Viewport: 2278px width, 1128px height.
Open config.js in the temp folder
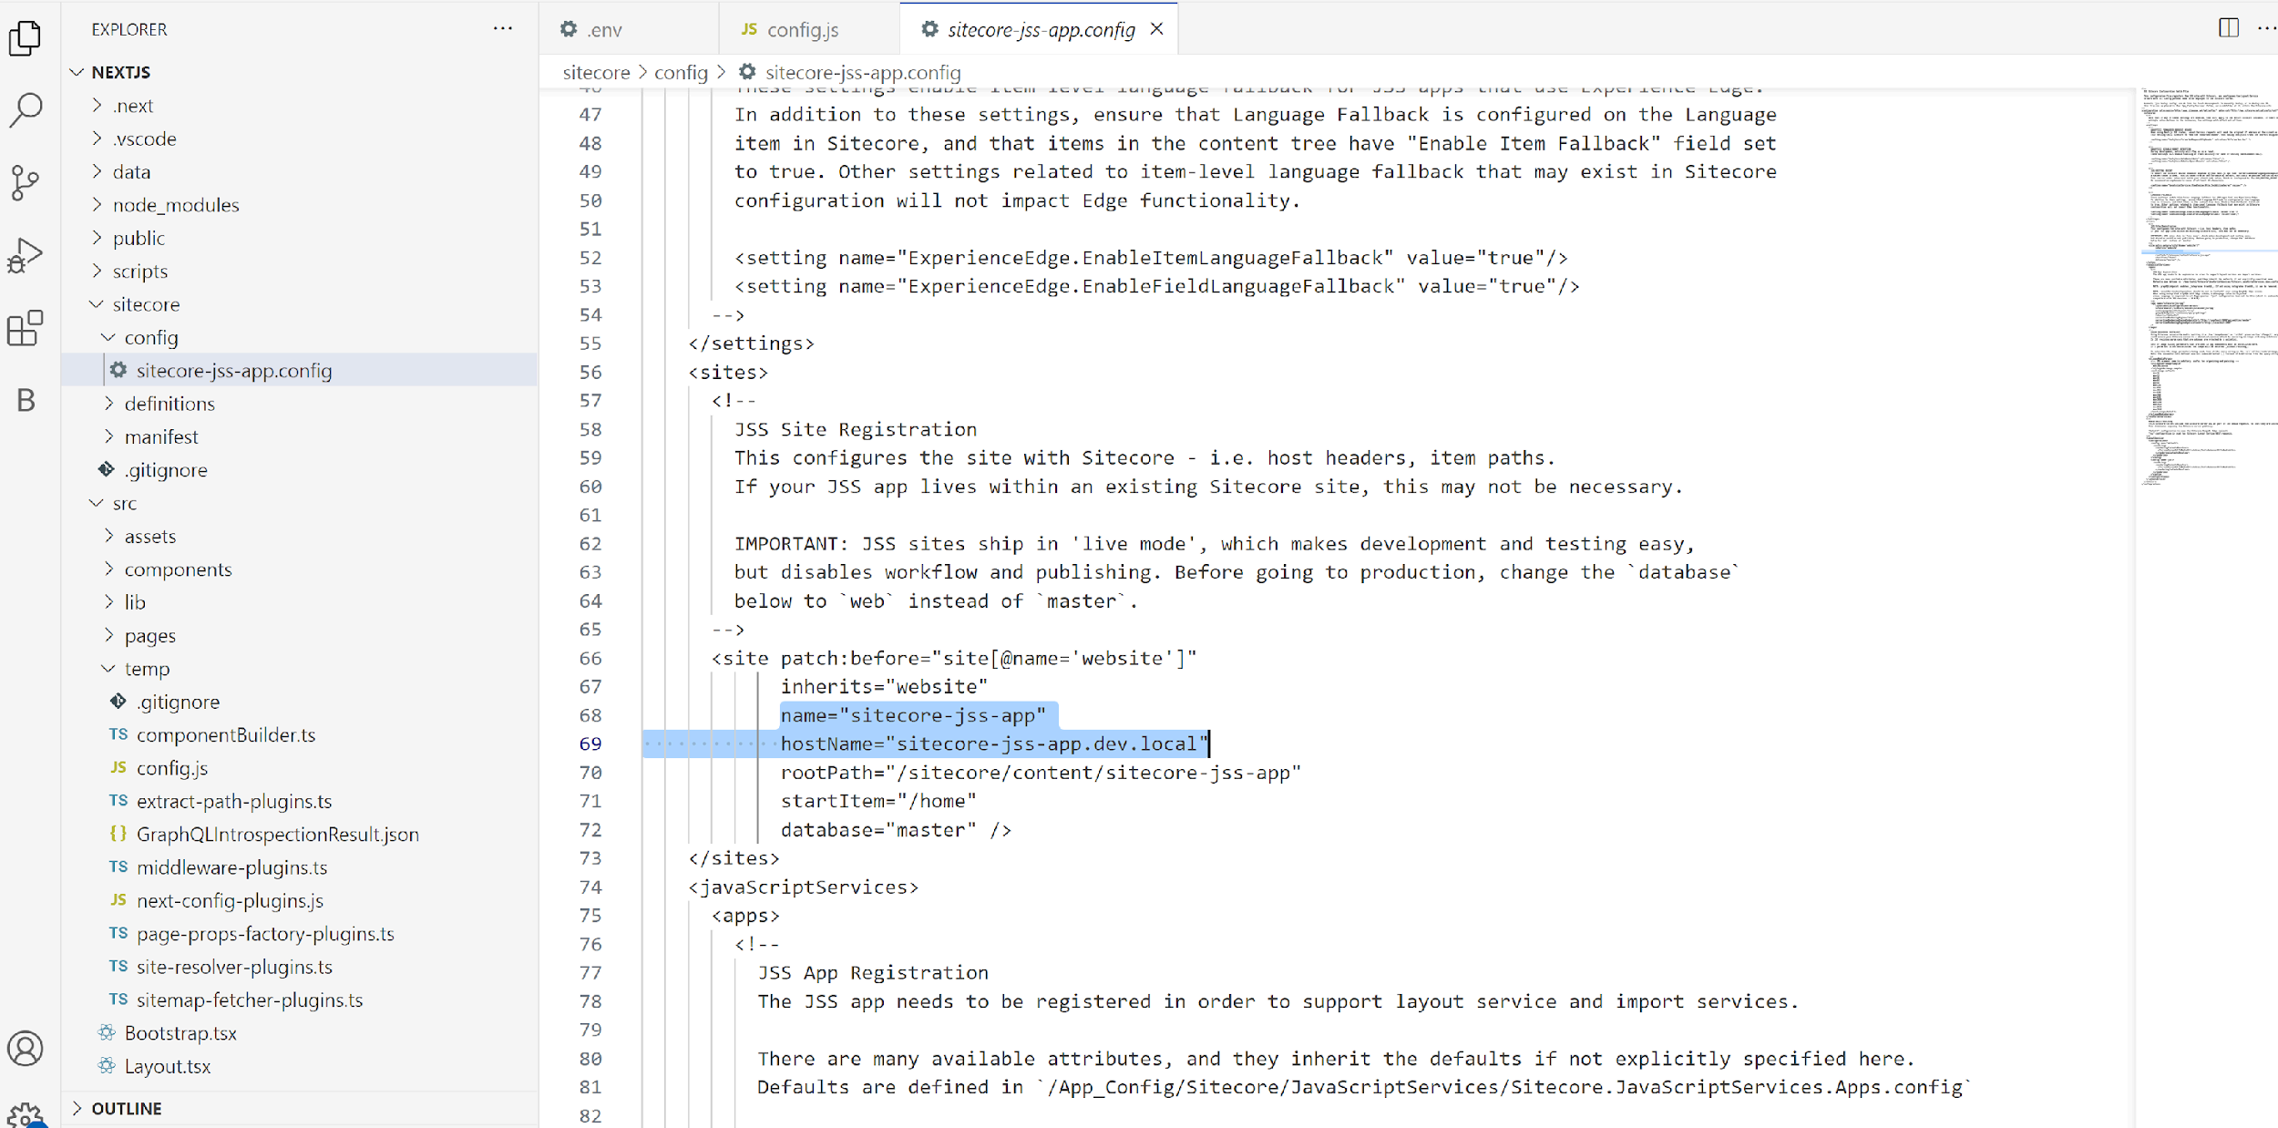point(300,768)
